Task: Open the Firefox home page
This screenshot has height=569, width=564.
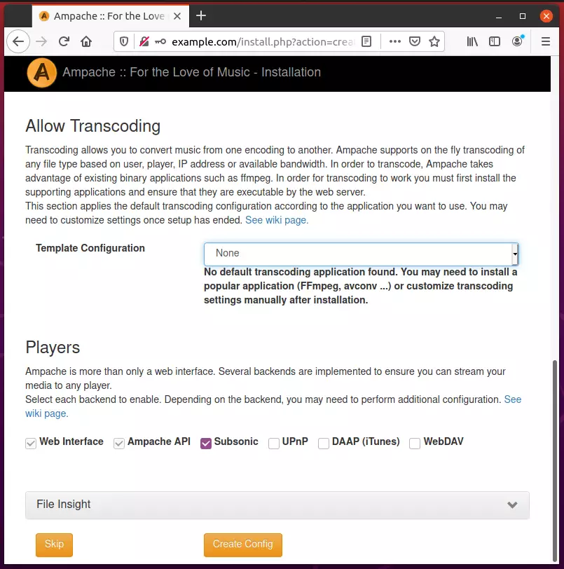Action: [86, 42]
